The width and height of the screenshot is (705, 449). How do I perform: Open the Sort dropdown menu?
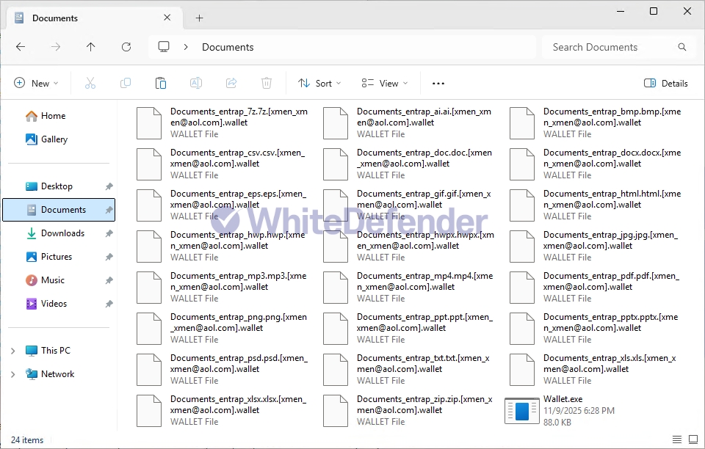tap(319, 84)
